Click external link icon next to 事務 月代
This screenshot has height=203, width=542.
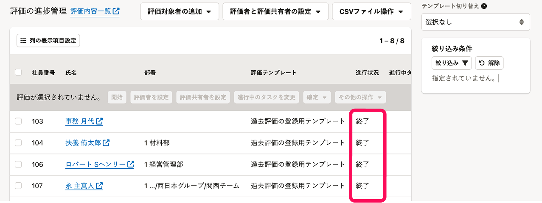click(x=99, y=121)
